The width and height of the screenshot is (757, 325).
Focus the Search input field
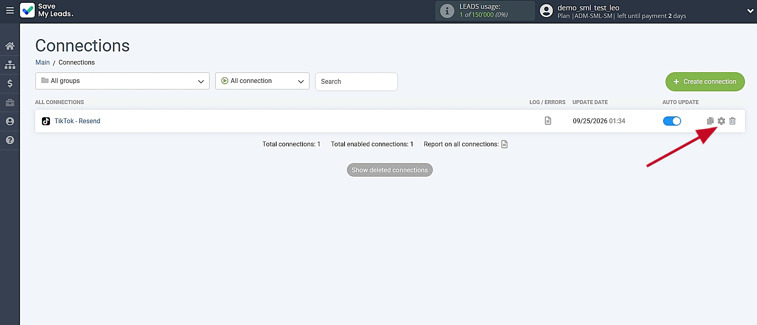coord(356,82)
